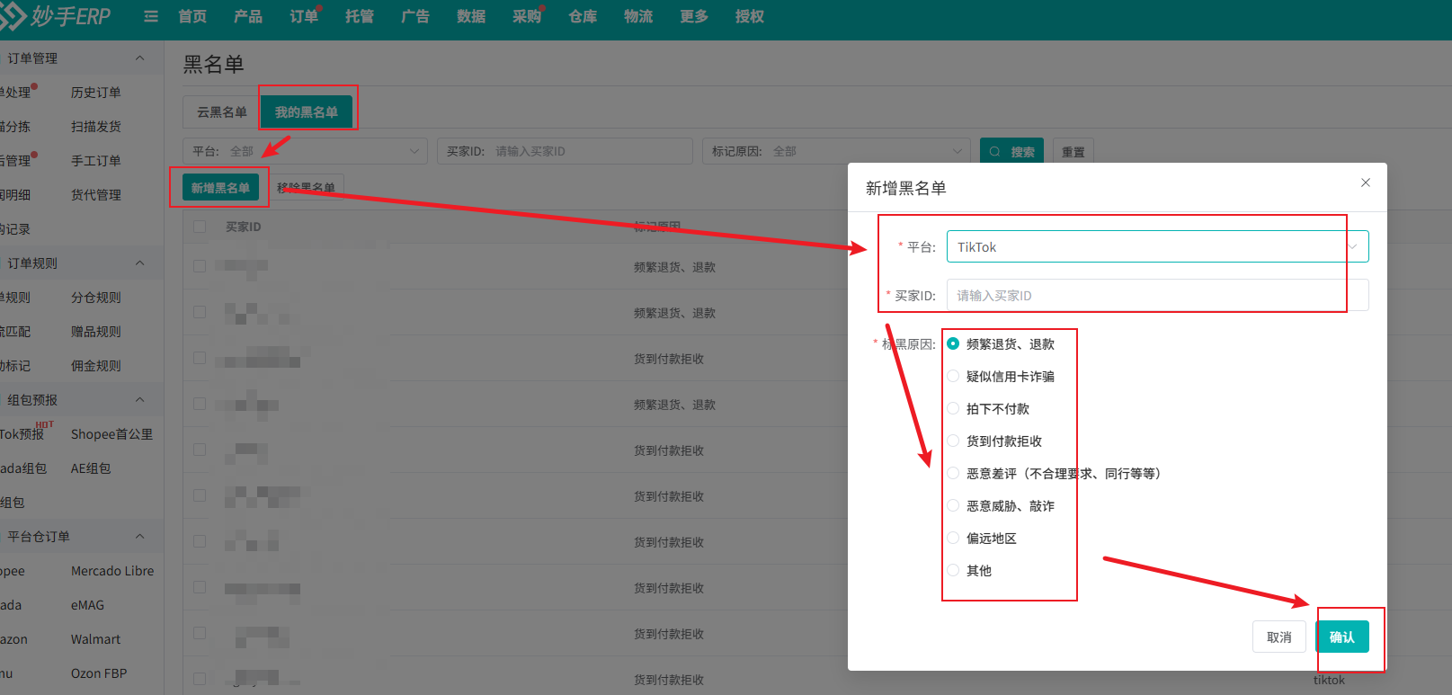1452x695 pixels.
Task: Open the 首页 menu
Action: pyautogui.click(x=192, y=16)
